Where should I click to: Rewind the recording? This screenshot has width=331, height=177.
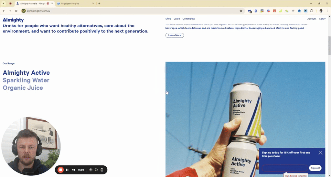coord(73,170)
